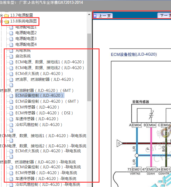Open ECM电源、数据、接地线1（JLD-4G20） entry

click(50, 62)
